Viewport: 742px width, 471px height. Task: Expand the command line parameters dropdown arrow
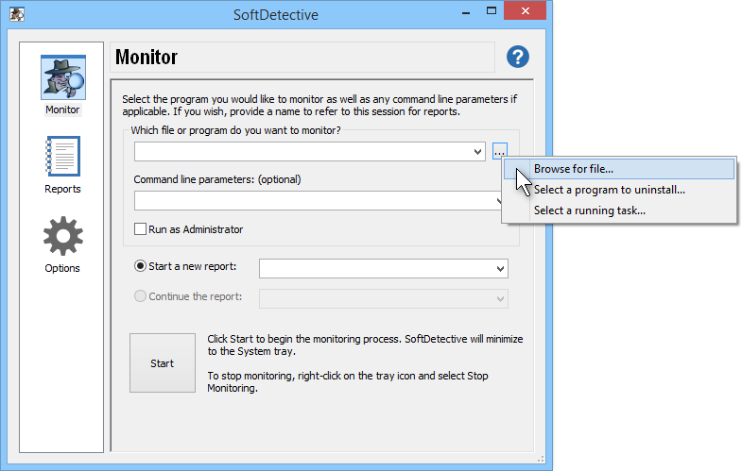click(x=498, y=201)
